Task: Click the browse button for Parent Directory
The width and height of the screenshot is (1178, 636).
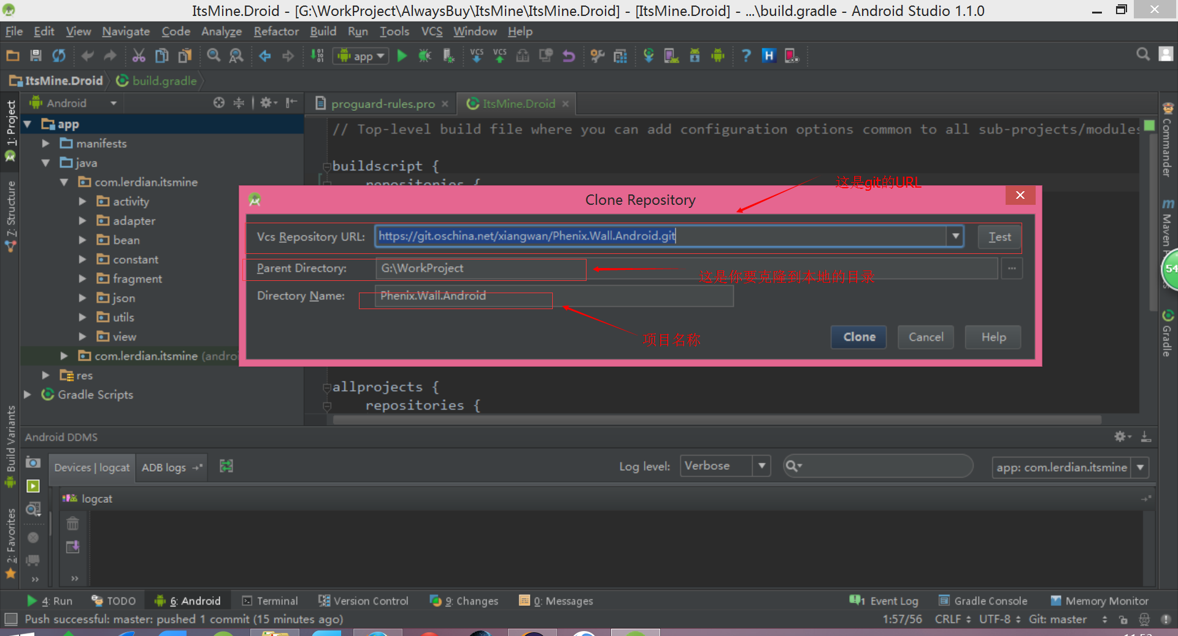Action: pyautogui.click(x=1012, y=268)
